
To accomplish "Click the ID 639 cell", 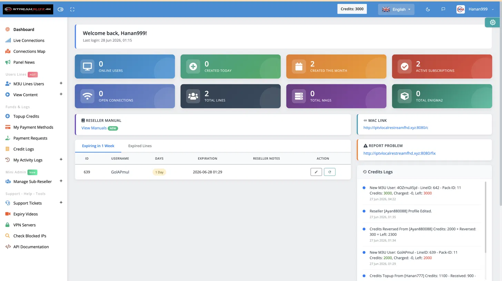I will 87,172.
